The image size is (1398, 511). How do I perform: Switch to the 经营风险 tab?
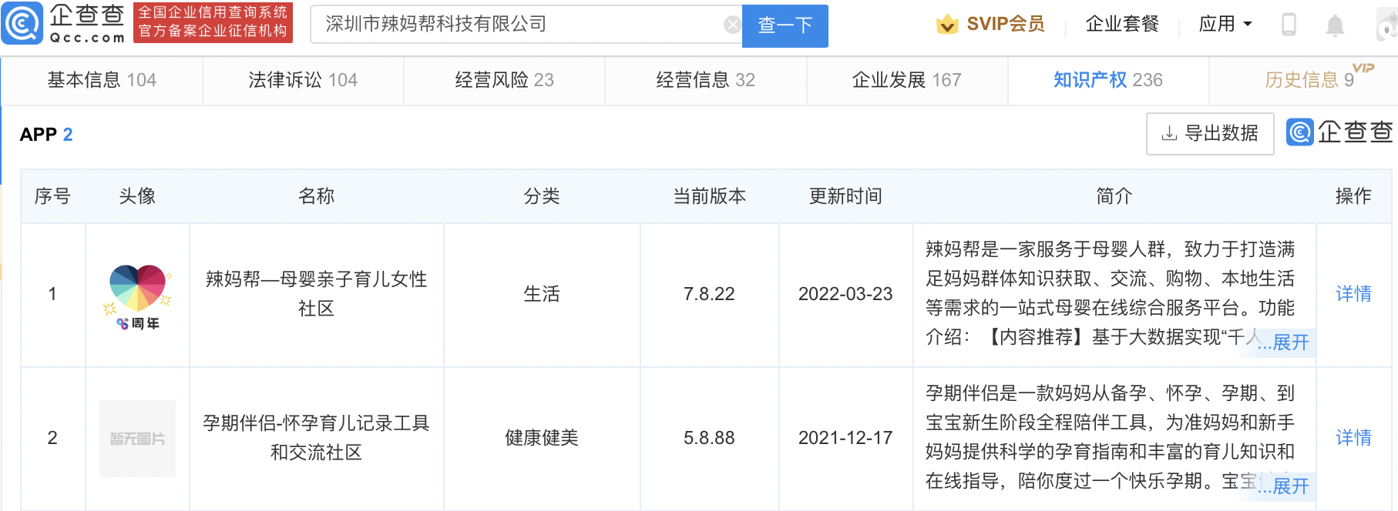pyautogui.click(x=504, y=80)
